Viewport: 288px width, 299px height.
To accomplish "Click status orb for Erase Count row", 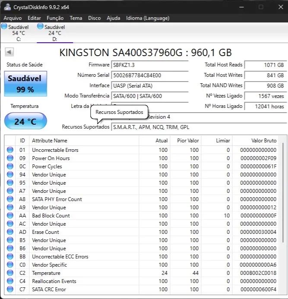I will coord(10,232).
